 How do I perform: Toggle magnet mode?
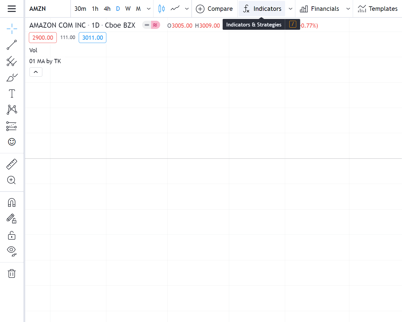[12, 202]
